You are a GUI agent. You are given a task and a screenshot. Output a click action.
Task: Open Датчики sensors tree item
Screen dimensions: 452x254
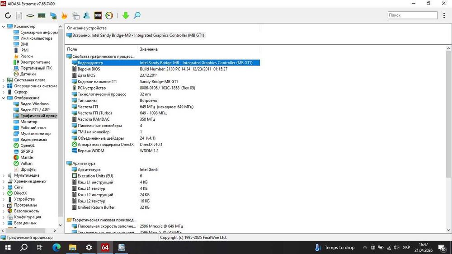point(28,74)
